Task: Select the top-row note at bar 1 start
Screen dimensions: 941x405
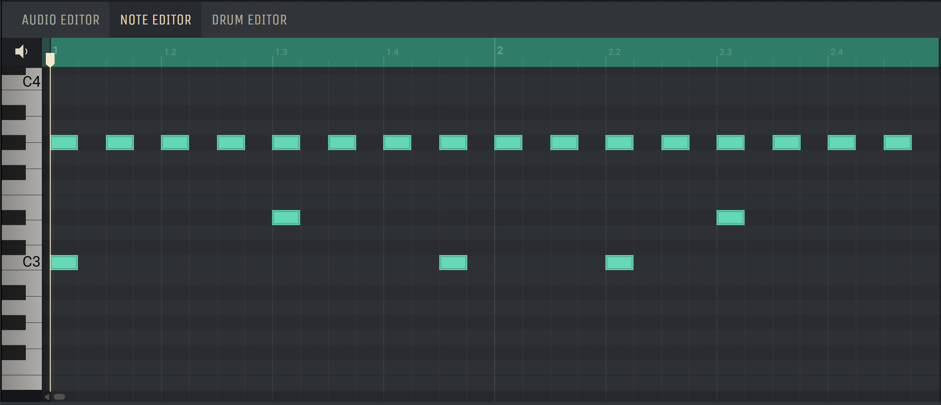Action: [64, 143]
